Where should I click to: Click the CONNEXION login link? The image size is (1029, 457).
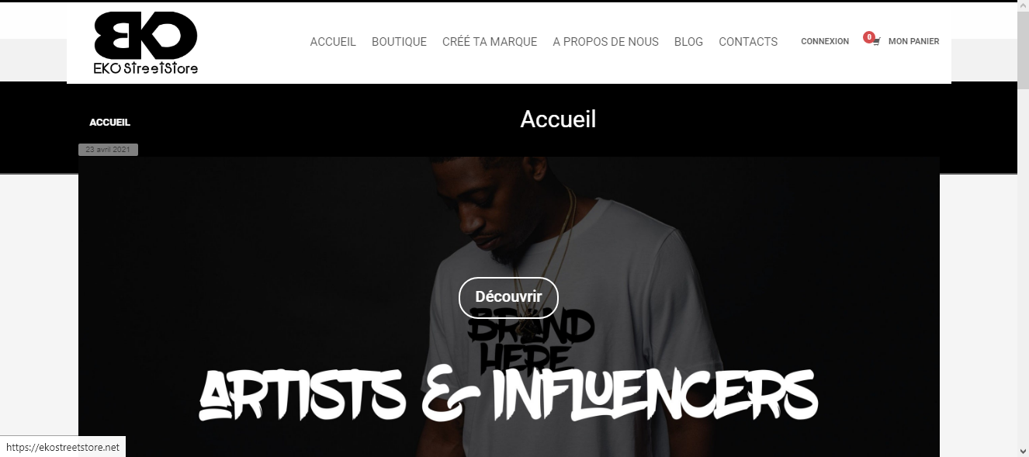click(x=825, y=42)
